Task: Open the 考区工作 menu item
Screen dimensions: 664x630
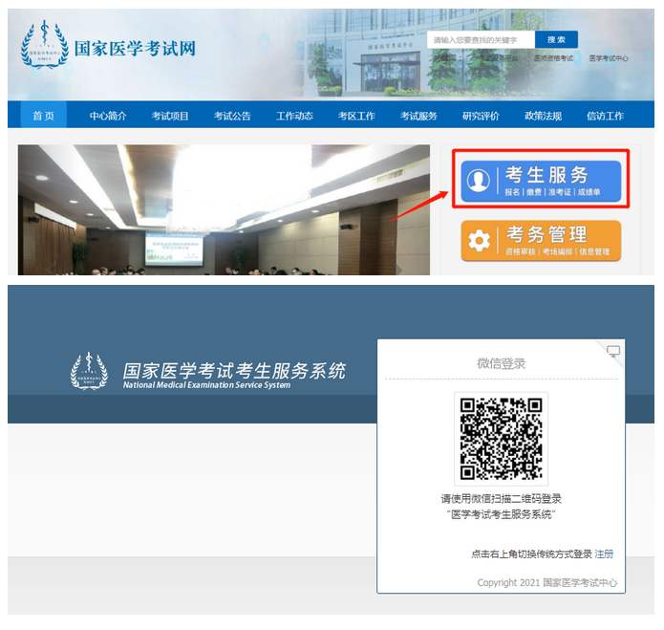Action: (x=356, y=116)
